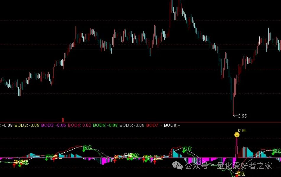This screenshot has height=177, width=281.
Task: Click the leftmost red up-arrow 建仓 marker
Action: pyautogui.click(x=14, y=165)
